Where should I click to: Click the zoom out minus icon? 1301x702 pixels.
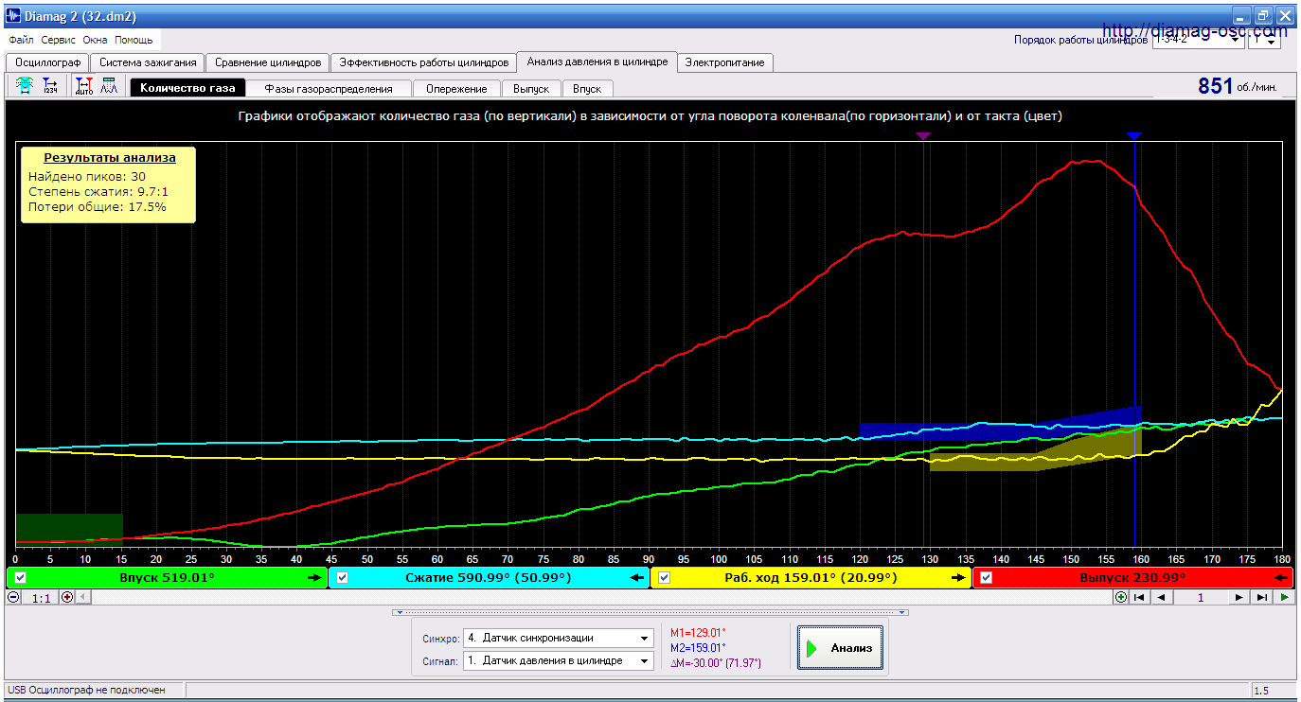(13, 597)
